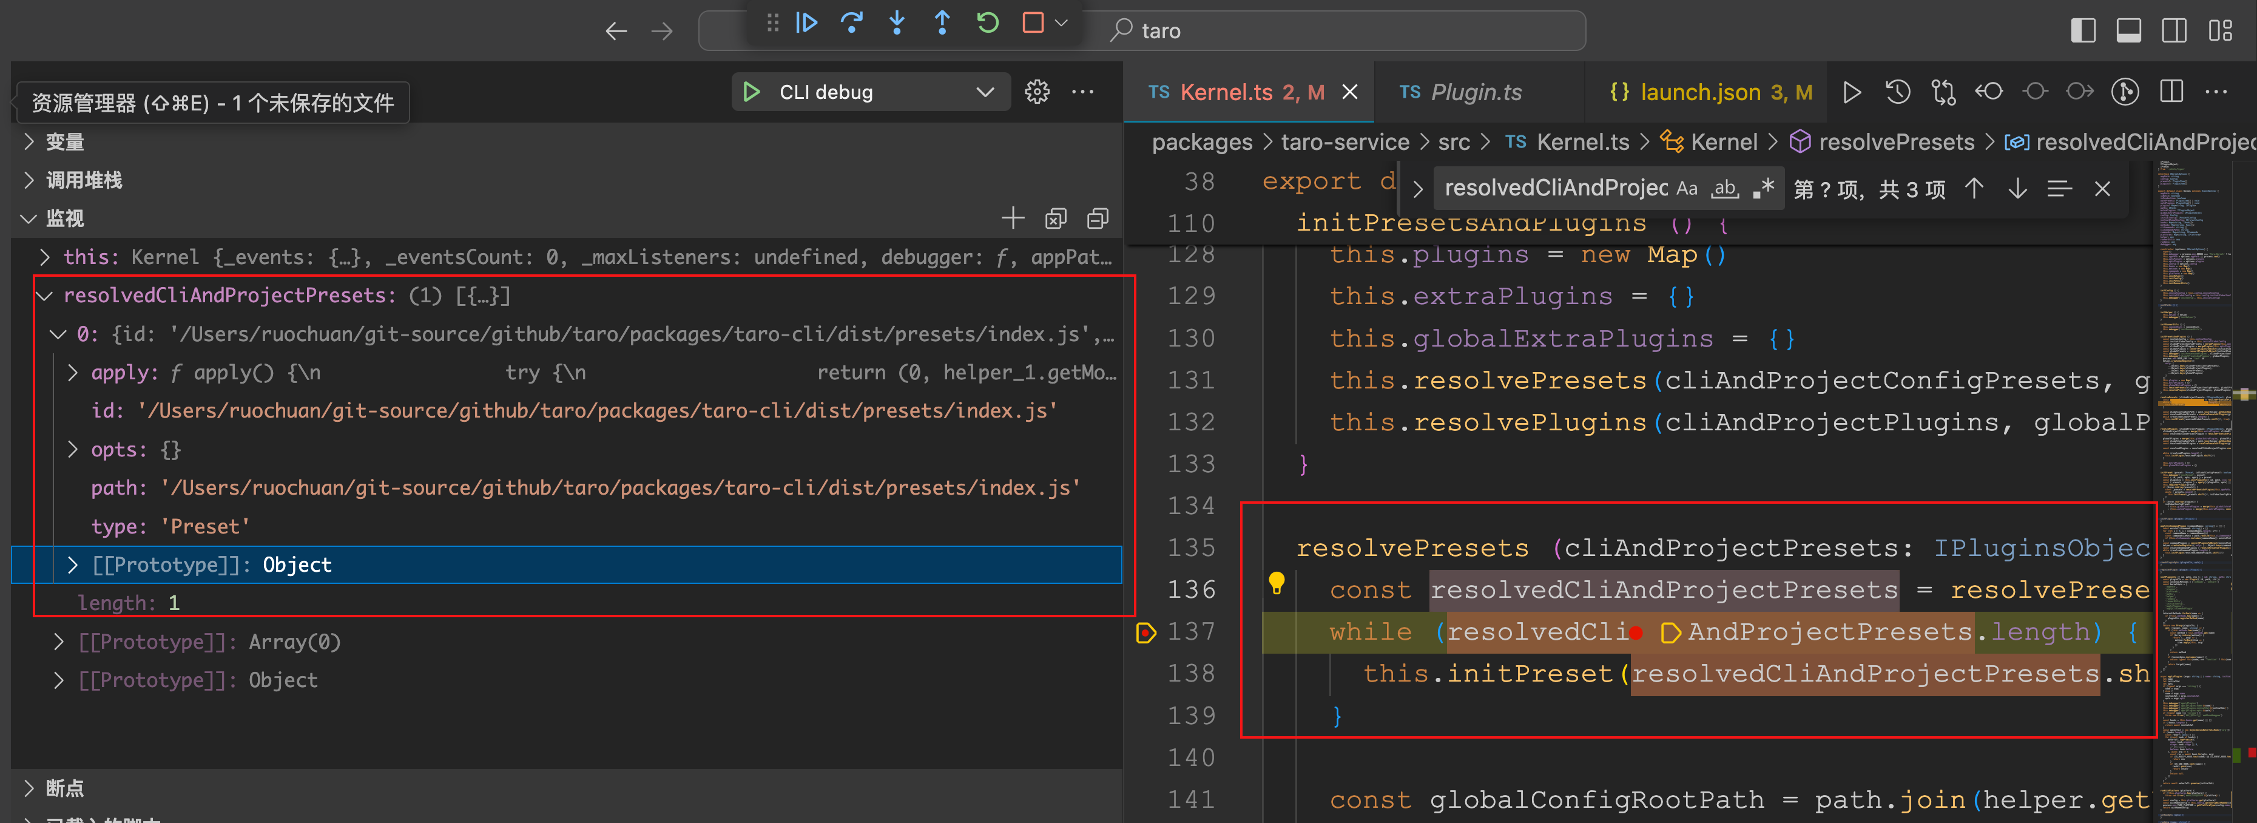Click the Step Out debug icon
The width and height of the screenshot is (2257, 823).
942,23
